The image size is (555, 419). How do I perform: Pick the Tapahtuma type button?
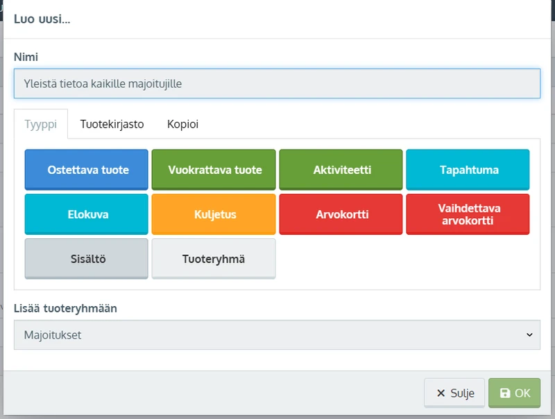point(468,170)
